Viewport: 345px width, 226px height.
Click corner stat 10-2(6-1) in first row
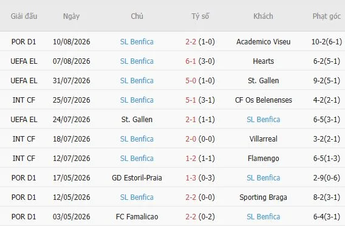327,41
